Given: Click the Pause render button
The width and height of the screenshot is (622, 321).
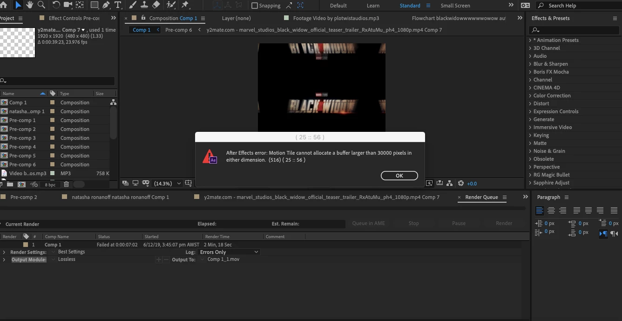Looking at the screenshot, I should click(x=459, y=223).
